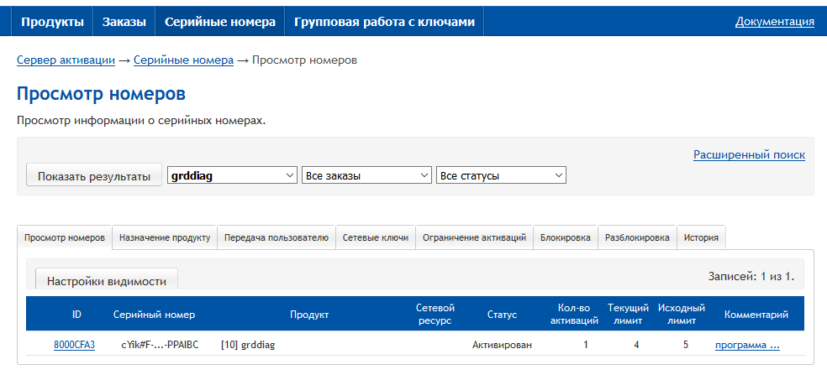Image resolution: width=827 pixels, height=375 pixels.
Task: Switch to the Блокировка tab
Action: click(x=566, y=237)
